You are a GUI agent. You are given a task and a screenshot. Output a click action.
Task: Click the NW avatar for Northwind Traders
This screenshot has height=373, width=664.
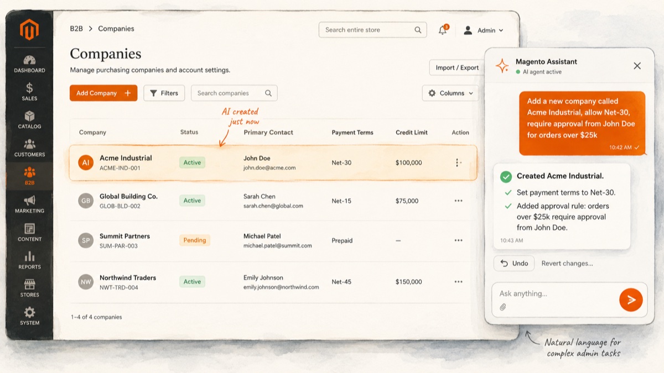[86, 282]
